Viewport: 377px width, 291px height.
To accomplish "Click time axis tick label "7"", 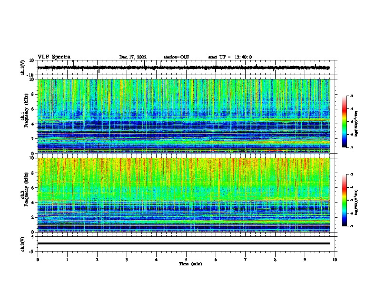I will (246, 260).
